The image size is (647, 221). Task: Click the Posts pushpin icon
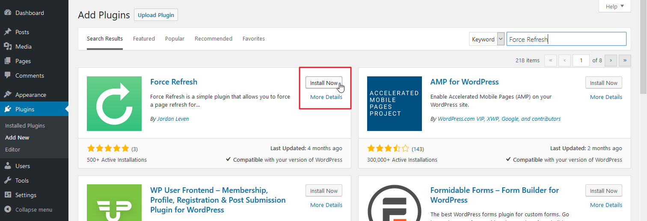tap(8, 32)
